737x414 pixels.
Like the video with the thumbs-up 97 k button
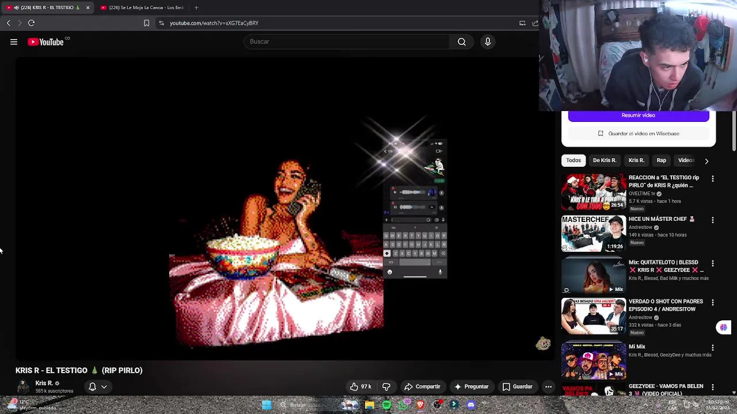click(x=360, y=387)
